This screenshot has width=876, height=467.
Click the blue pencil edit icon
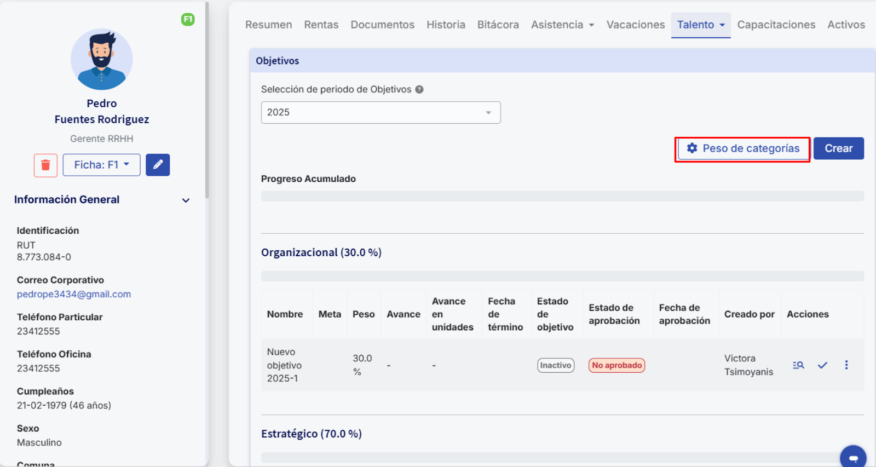[x=158, y=165]
